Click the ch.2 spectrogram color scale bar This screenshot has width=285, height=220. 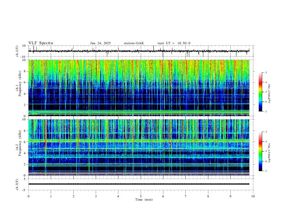[261, 151]
